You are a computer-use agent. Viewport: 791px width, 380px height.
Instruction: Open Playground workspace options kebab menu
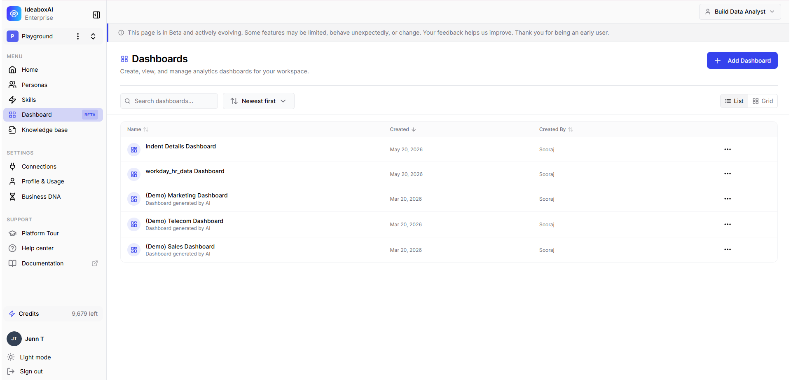(78, 36)
